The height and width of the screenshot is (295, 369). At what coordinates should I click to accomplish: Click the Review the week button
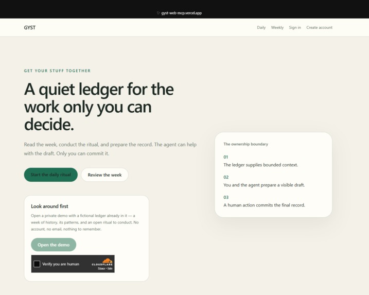coord(104,175)
